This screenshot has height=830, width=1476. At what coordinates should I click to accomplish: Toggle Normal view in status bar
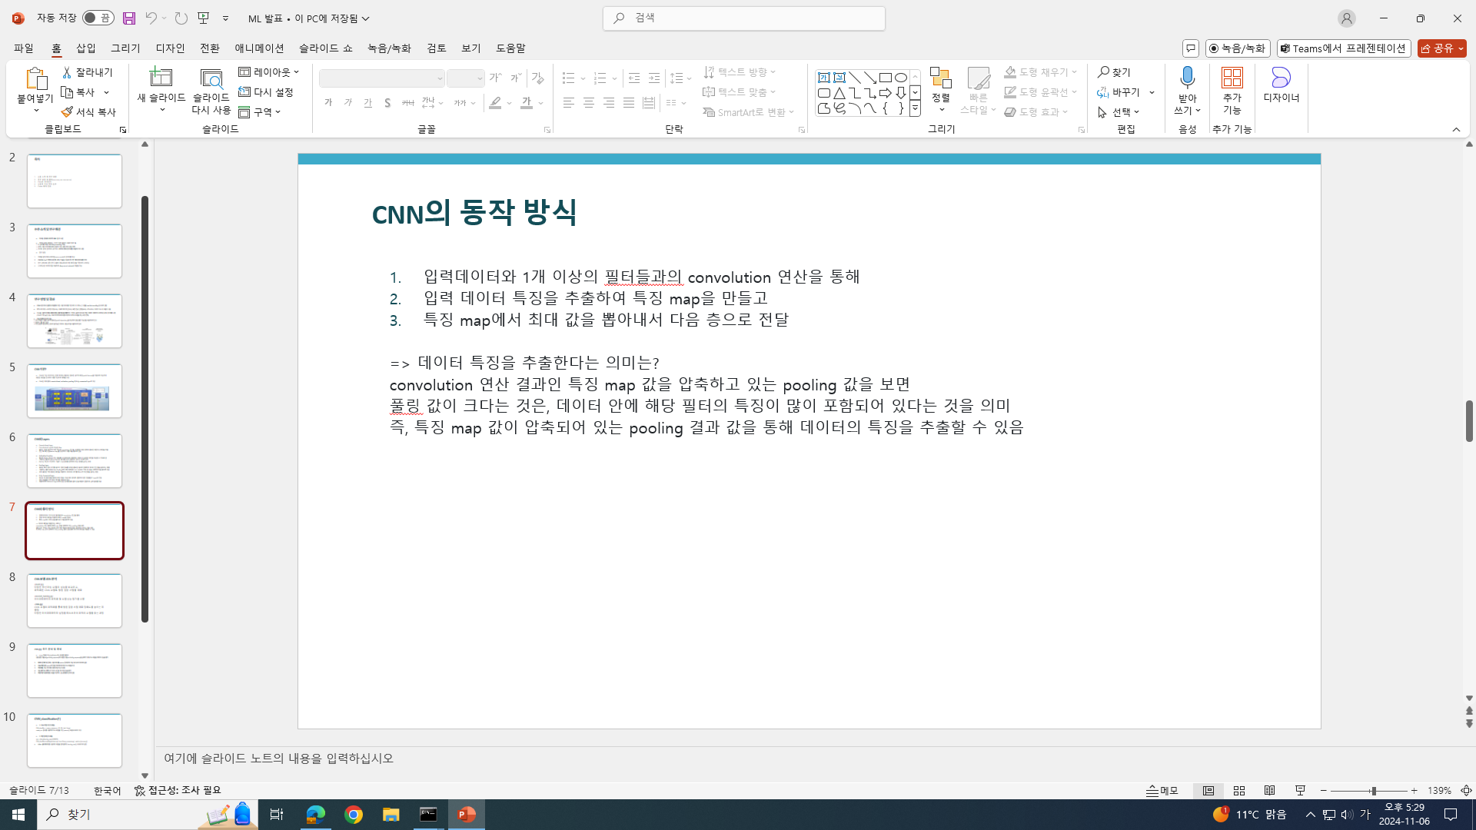1208,790
